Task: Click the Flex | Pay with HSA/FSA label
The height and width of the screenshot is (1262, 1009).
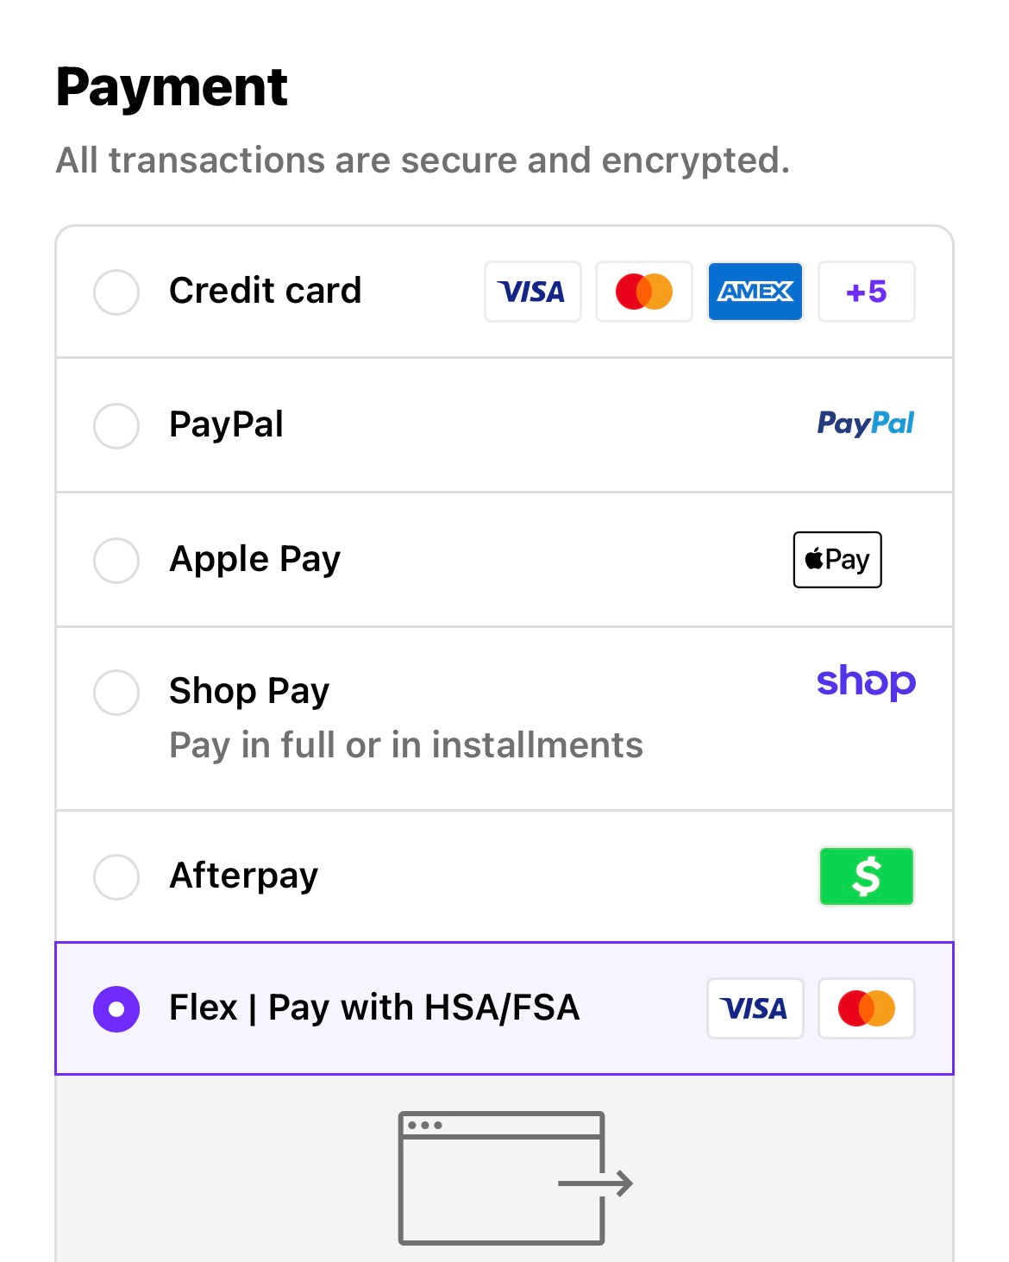Action: 374,1008
